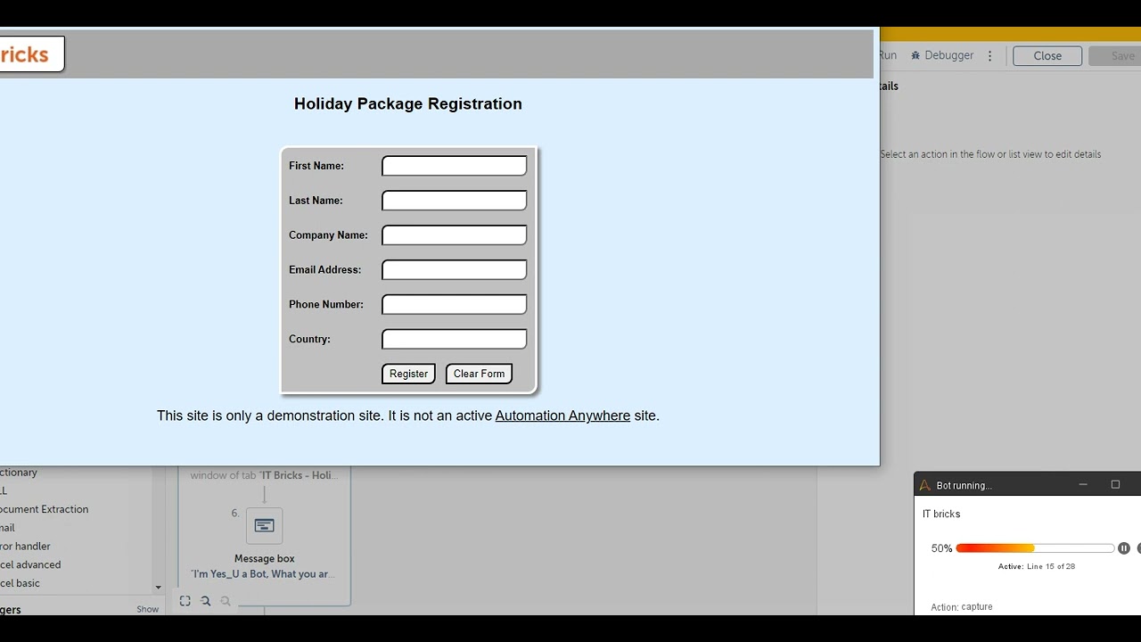This screenshot has height=642, width=1141.
Task: Select Excel advanced in actions list
Action: (x=30, y=564)
